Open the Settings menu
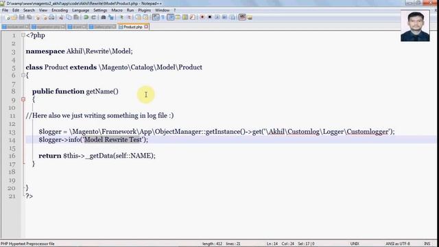 pyautogui.click(x=100, y=10)
